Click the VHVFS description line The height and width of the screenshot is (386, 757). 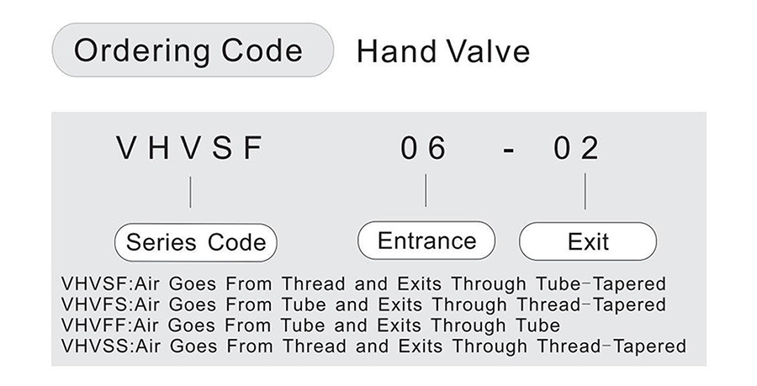click(x=363, y=304)
